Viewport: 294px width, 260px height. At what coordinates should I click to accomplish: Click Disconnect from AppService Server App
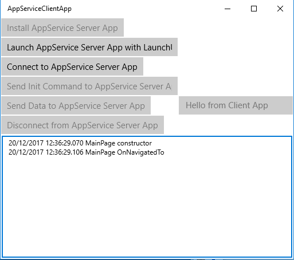83,125
